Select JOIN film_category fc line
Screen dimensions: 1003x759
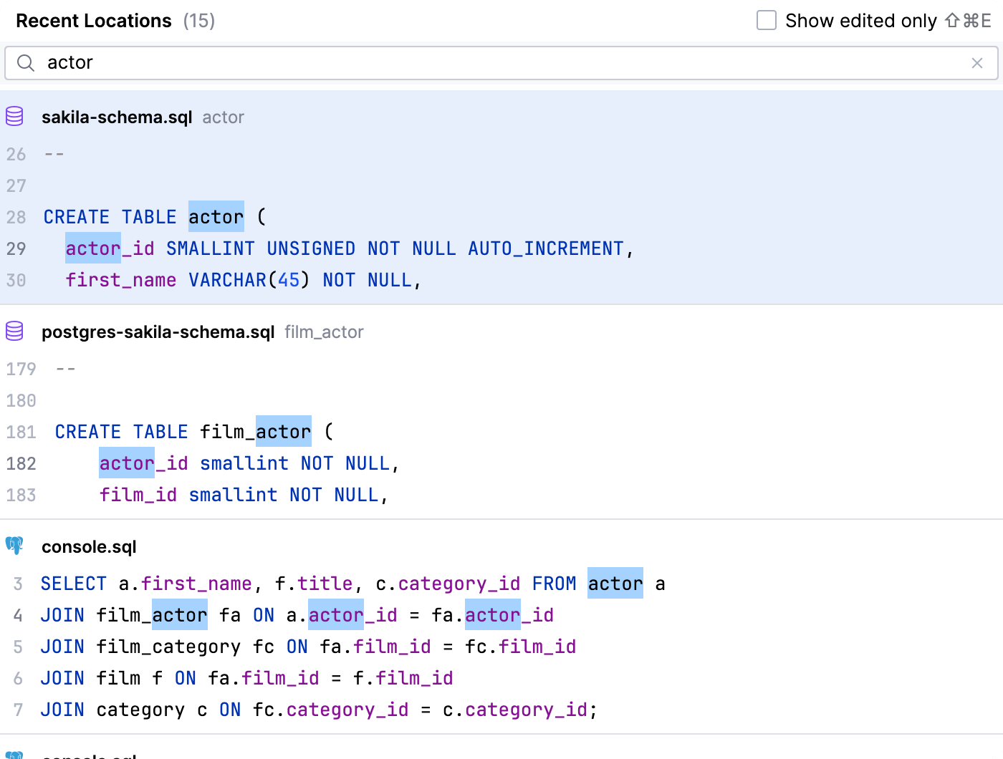pyautogui.click(x=308, y=647)
